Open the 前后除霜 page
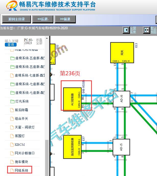This screenshot has width=157, height=176. 21,110
